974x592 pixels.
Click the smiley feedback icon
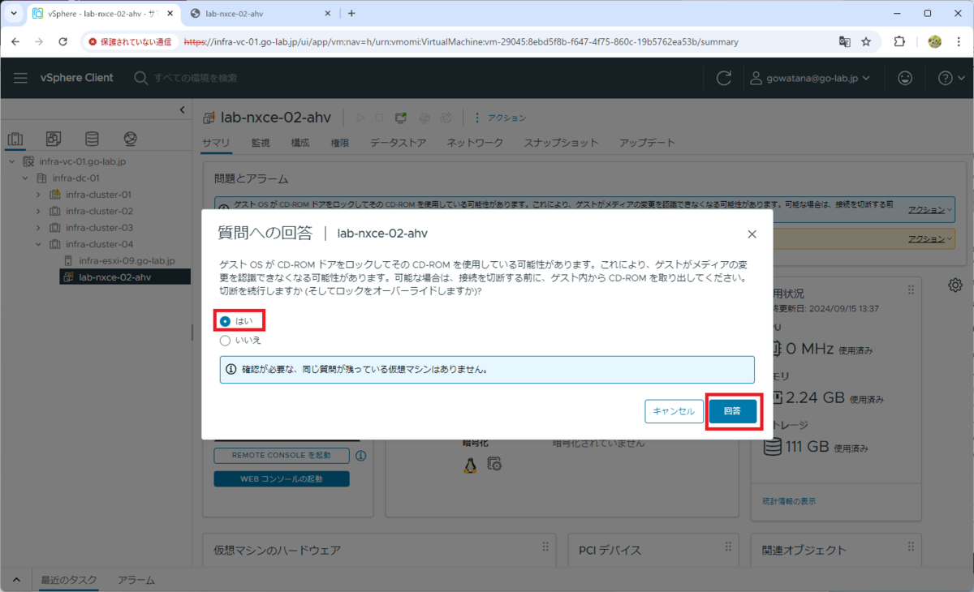pyautogui.click(x=904, y=78)
